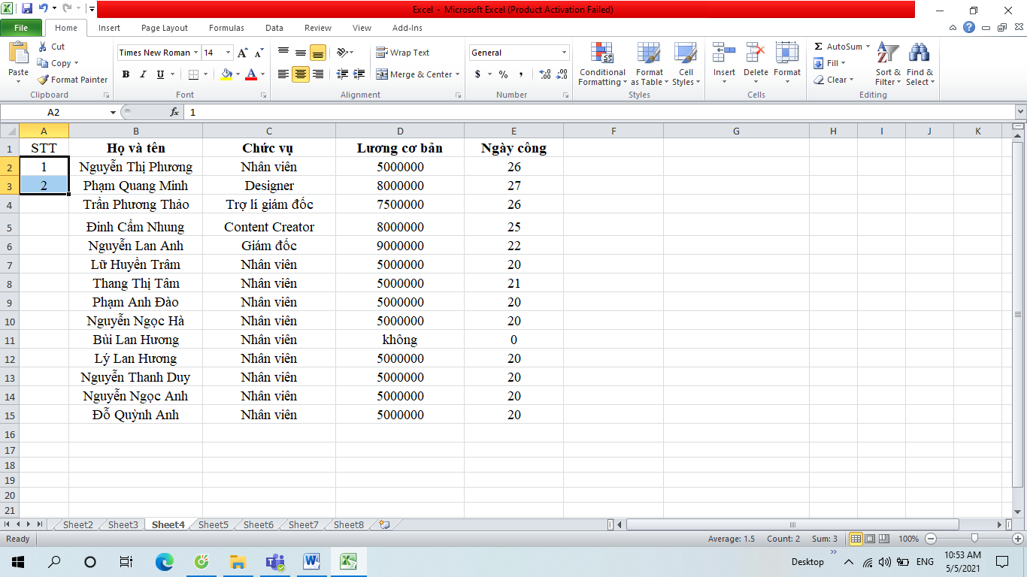This screenshot has height=577, width=1027.
Task: Open the General number format dropdown
Action: coord(564,53)
